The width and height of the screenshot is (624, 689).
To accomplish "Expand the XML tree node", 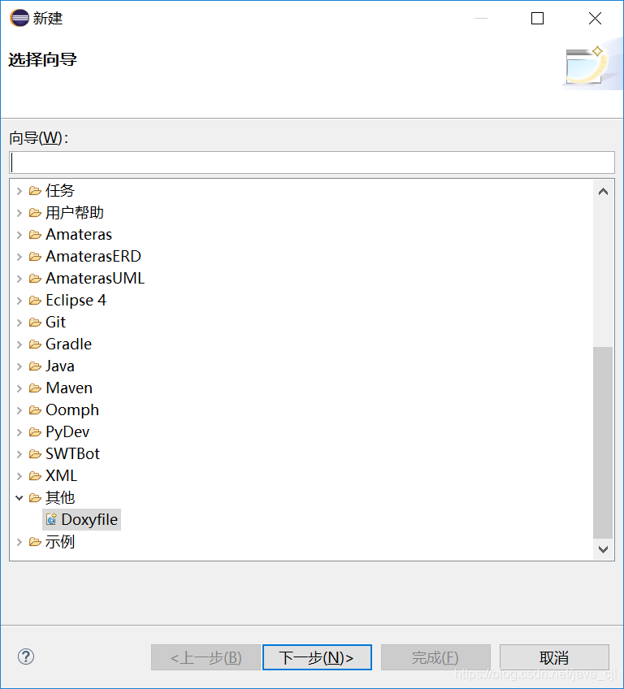I will click(x=19, y=476).
